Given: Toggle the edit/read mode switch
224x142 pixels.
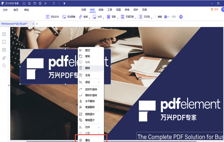Looking at the screenshot, I should 167,17.
